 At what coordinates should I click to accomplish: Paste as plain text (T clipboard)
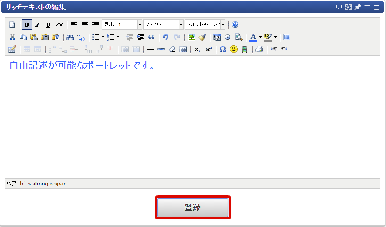click(45, 37)
